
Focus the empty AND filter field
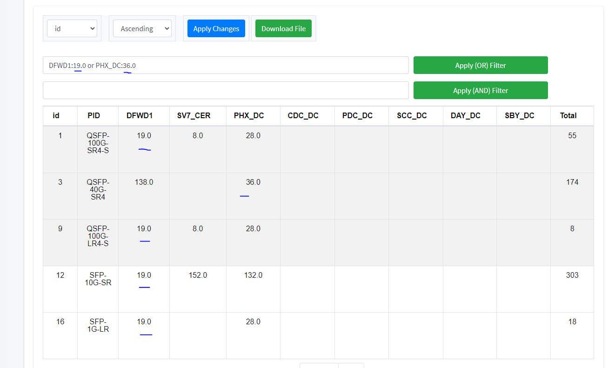point(226,90)
